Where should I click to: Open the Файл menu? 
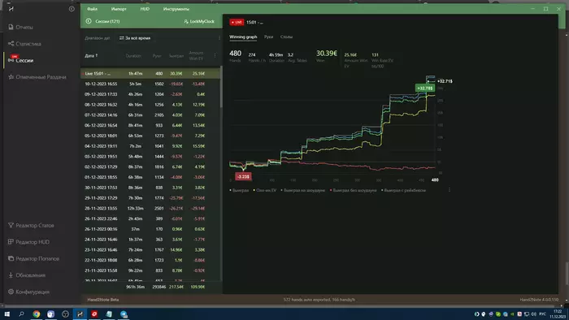[92, 9]
